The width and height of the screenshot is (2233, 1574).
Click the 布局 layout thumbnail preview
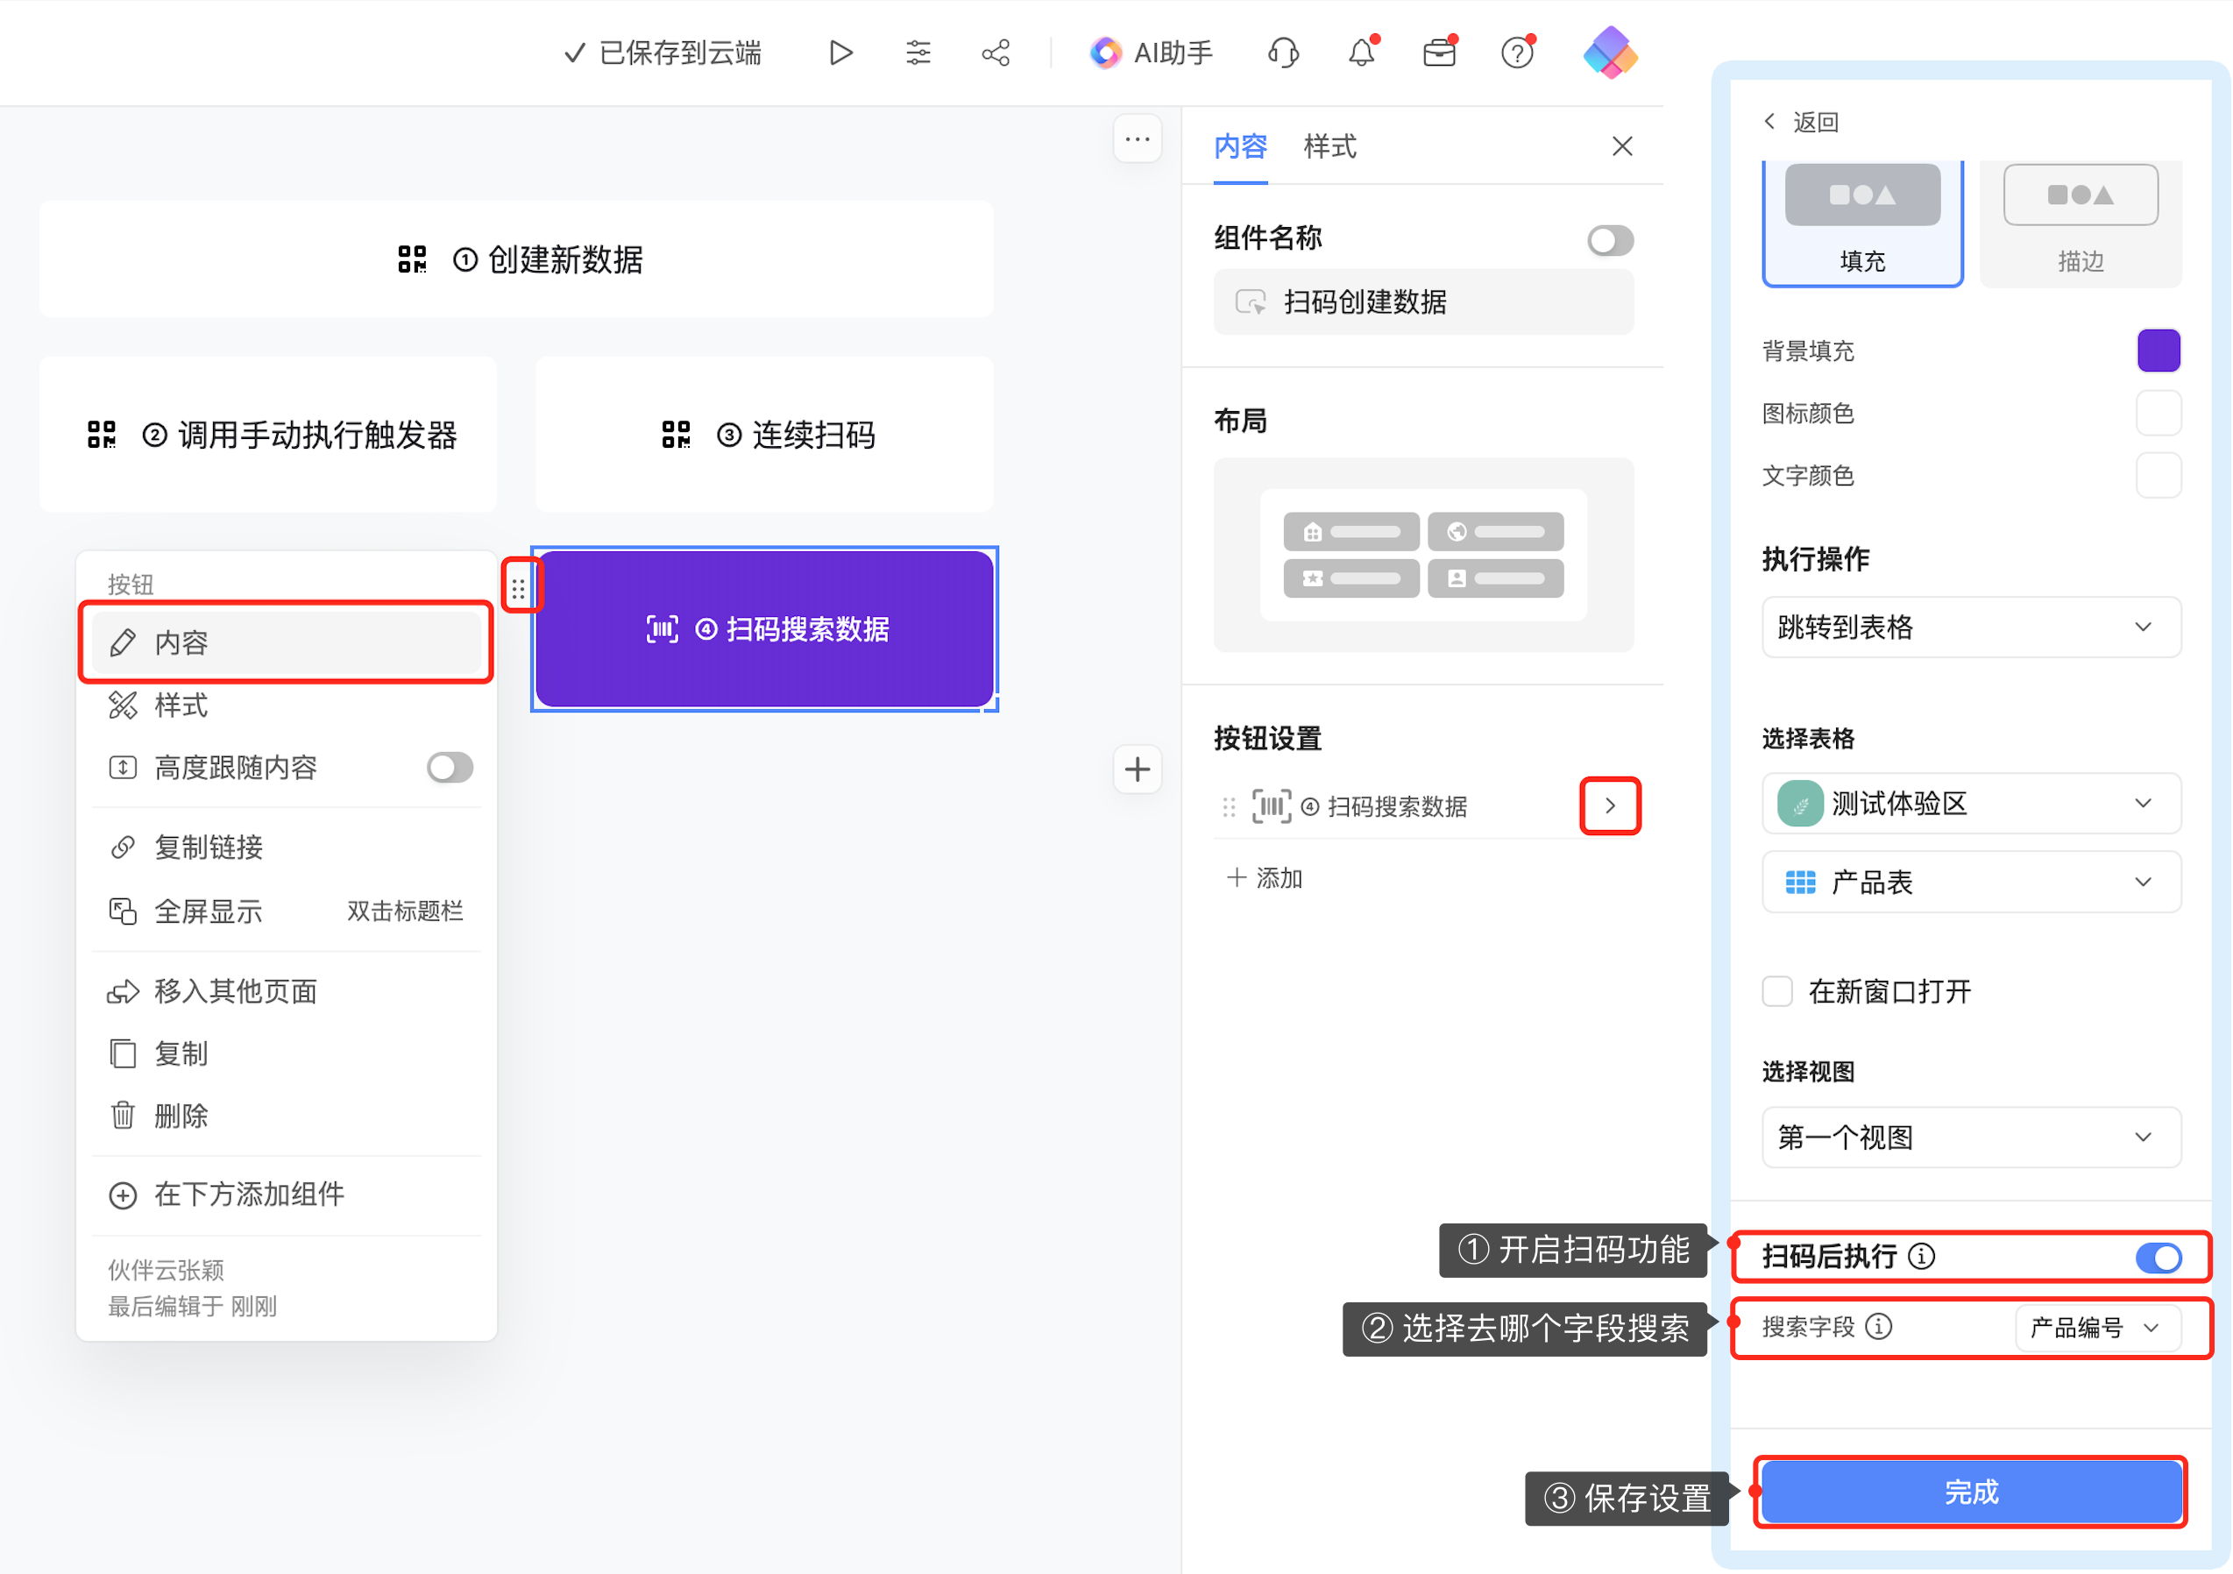click(1423, 555)
